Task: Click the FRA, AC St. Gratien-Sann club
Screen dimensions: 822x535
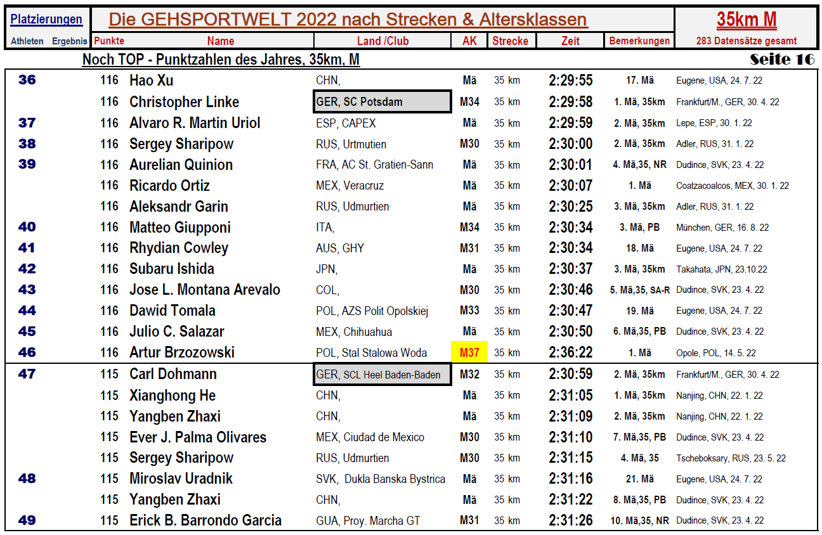Action: (x=375, y=165)
